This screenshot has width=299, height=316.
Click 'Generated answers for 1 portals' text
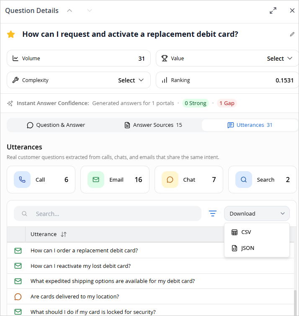pos(133,103)
